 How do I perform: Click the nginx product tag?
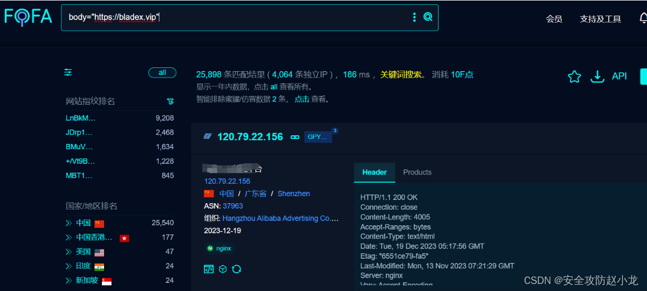pyautogui.click(x=219, y=248)
